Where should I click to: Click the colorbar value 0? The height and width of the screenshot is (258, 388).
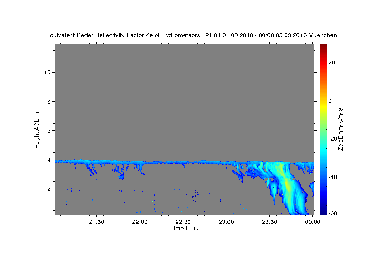pos(330,101)
